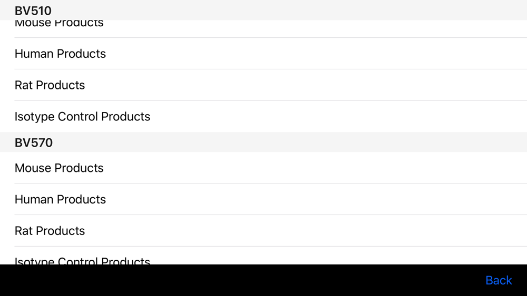527x296 pixels.
Task: Open Isotype Control Products under BV510
Action: [x=263, y=116]
